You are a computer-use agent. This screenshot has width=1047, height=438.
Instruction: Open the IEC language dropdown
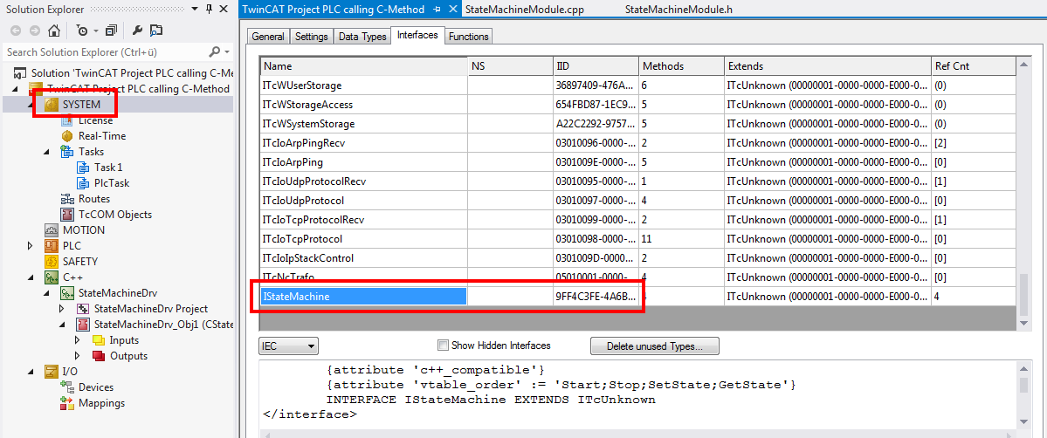(x=288, y=346)
